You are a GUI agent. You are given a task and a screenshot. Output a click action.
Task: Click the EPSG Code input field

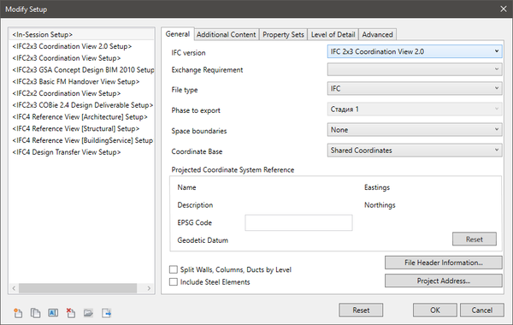(298, 222)
